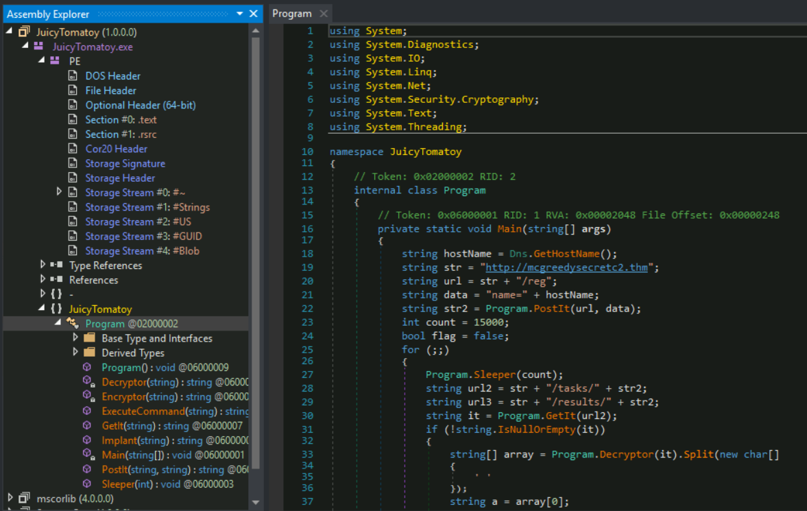
Task: Collapse the PE node
Action: pos(42,60)
